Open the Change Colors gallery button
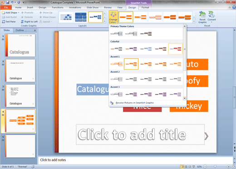Screen dimensions: 236x169 point(113,17)
